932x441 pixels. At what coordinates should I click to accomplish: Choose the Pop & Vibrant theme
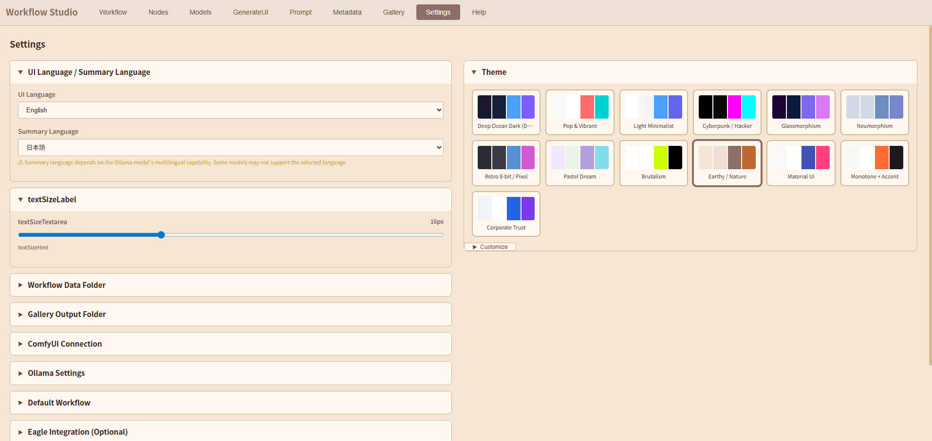[580, 112]
